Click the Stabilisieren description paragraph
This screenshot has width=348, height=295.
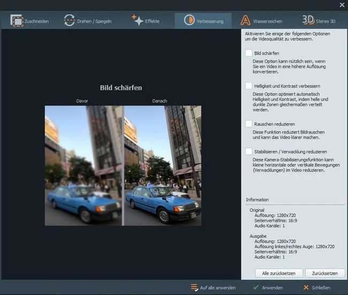point(296,165)
